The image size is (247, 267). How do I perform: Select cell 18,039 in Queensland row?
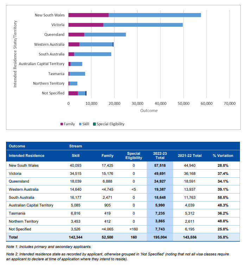(75, 182)
